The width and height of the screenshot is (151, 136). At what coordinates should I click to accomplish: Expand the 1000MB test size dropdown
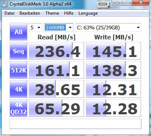59,28
